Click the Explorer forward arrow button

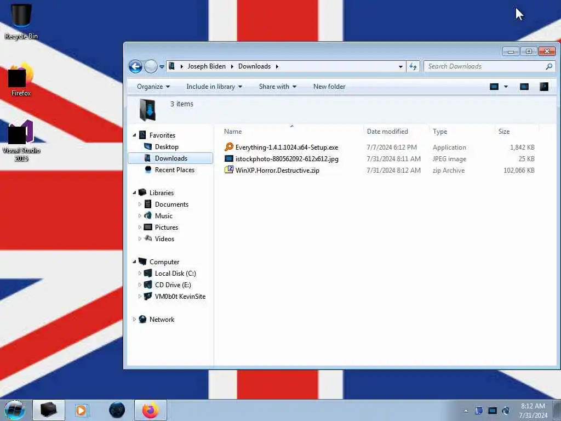[151, 66]
